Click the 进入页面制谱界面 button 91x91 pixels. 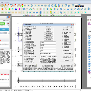30,66
